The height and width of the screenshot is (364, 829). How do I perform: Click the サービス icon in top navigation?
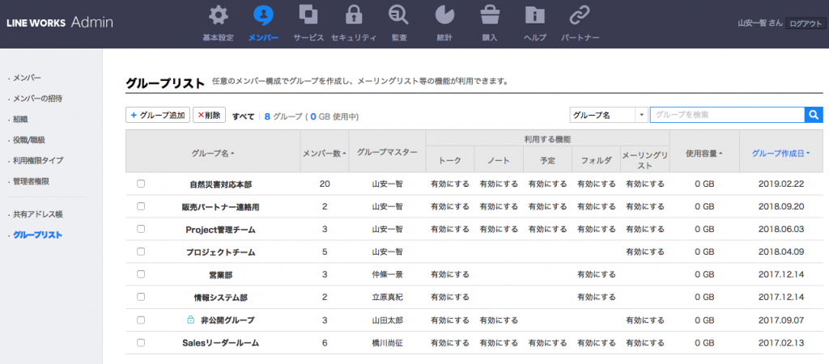tap(308, 16)
